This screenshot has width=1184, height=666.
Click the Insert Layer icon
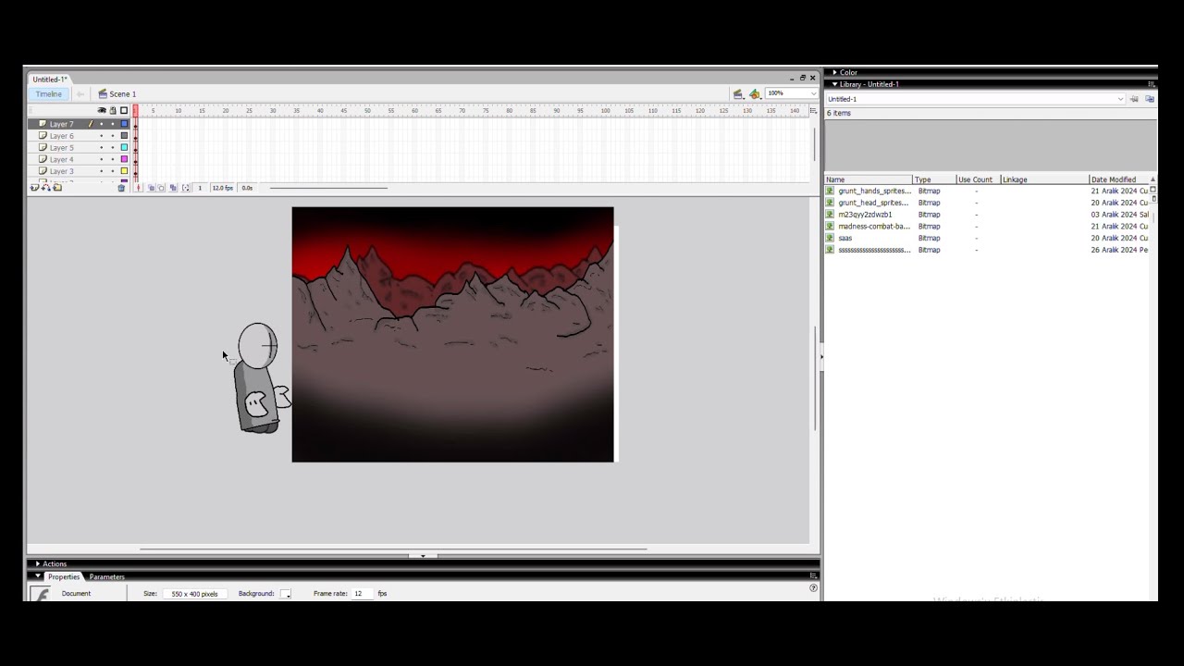[34, 188]
